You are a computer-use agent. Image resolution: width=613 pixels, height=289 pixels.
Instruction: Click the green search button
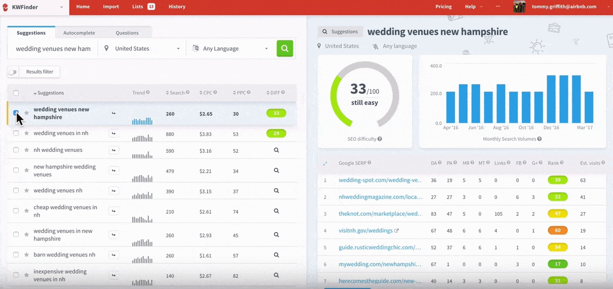point(285,48)
